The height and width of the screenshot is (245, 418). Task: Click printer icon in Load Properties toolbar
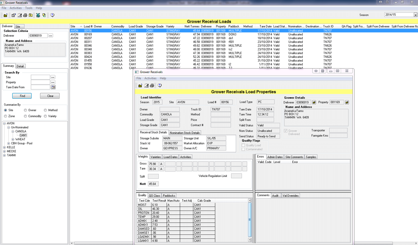click(152, 85)
